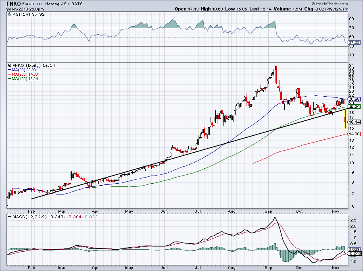Click the 'MACD(12,26,9) -0.340' indicator label

38,217
